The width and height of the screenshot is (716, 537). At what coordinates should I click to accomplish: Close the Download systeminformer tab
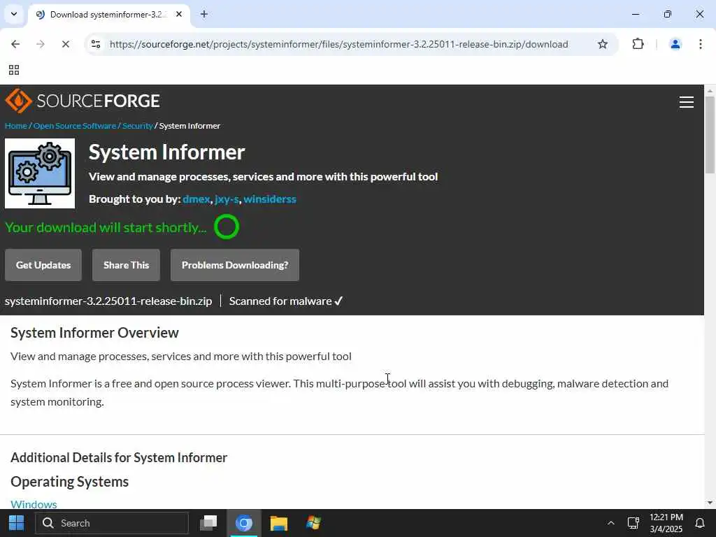(179, 14)
